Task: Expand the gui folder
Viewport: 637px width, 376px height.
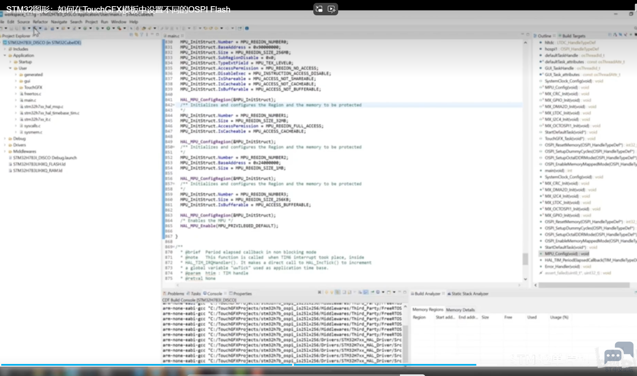Action: [16, 81]
